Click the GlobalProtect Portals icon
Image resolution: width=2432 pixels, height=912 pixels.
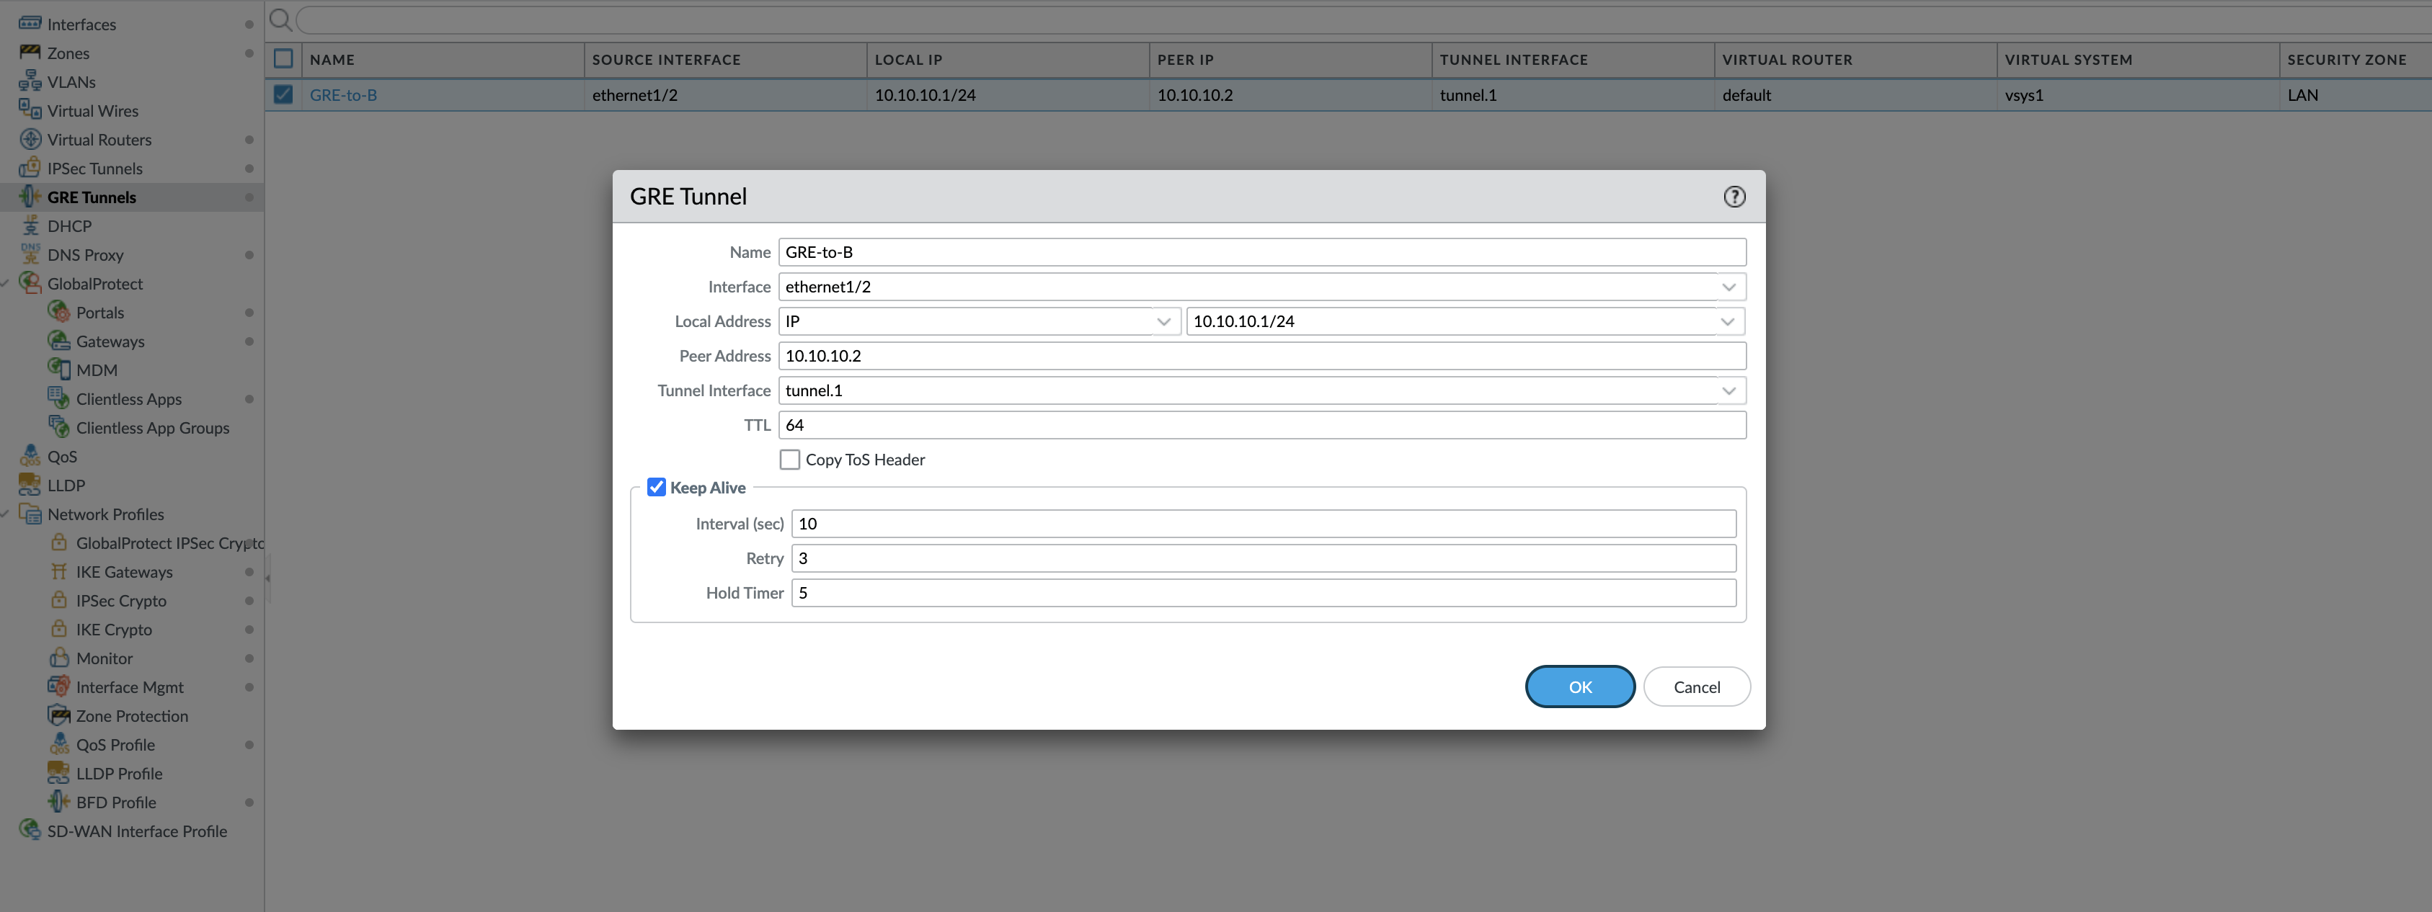[58, 312]
